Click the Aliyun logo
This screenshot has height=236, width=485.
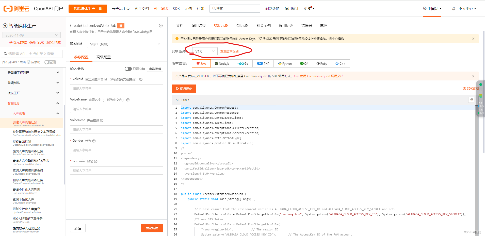pos(16,9)
